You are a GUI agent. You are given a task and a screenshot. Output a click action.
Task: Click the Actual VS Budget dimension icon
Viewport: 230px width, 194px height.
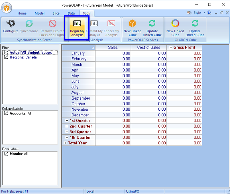[x=6, y=52]
